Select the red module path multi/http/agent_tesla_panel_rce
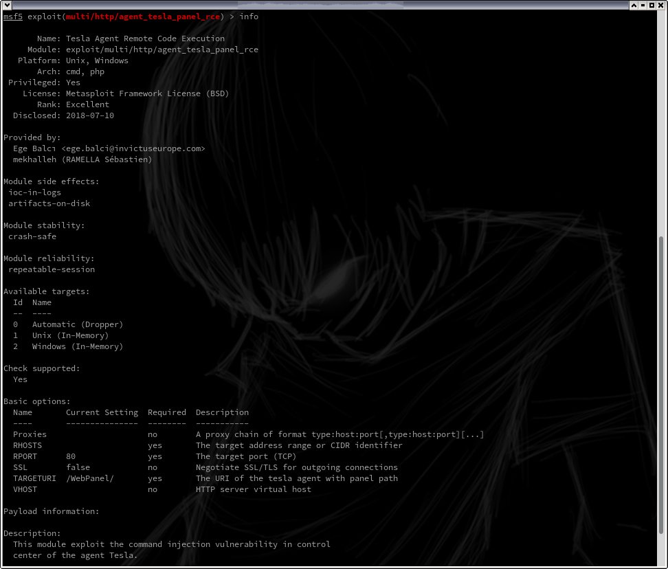 pos(143,16)
